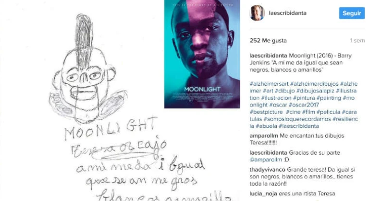Open the laescribidanta username in header
The width and height of the screenshot is (369, 207).
pyautogui.click(x=288, y=13)
